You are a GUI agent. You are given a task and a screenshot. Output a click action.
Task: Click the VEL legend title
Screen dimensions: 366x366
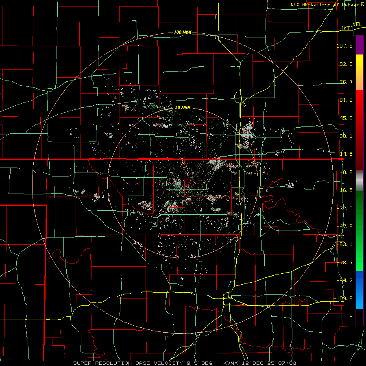point(357,24)
